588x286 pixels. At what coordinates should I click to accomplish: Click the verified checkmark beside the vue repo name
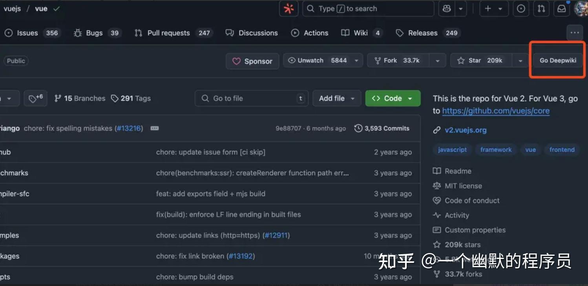tap(56, 8)
